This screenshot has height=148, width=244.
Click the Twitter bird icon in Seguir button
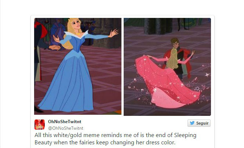[x=192, y=123]
